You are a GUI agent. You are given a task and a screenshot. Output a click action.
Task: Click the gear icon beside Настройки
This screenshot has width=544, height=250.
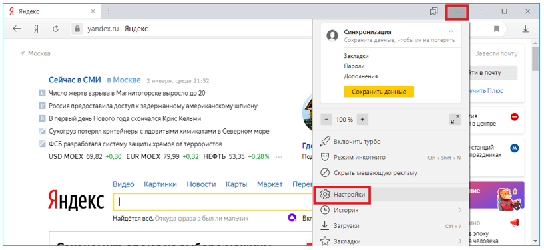325,195
